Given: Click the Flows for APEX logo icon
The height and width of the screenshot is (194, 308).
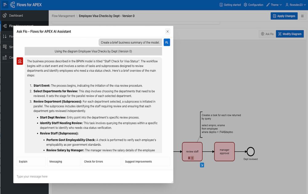Looking at the screenshot, I should click(12, 5).
